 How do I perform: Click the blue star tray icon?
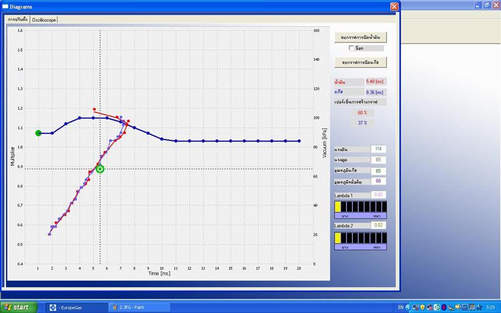tap(478, 307)
